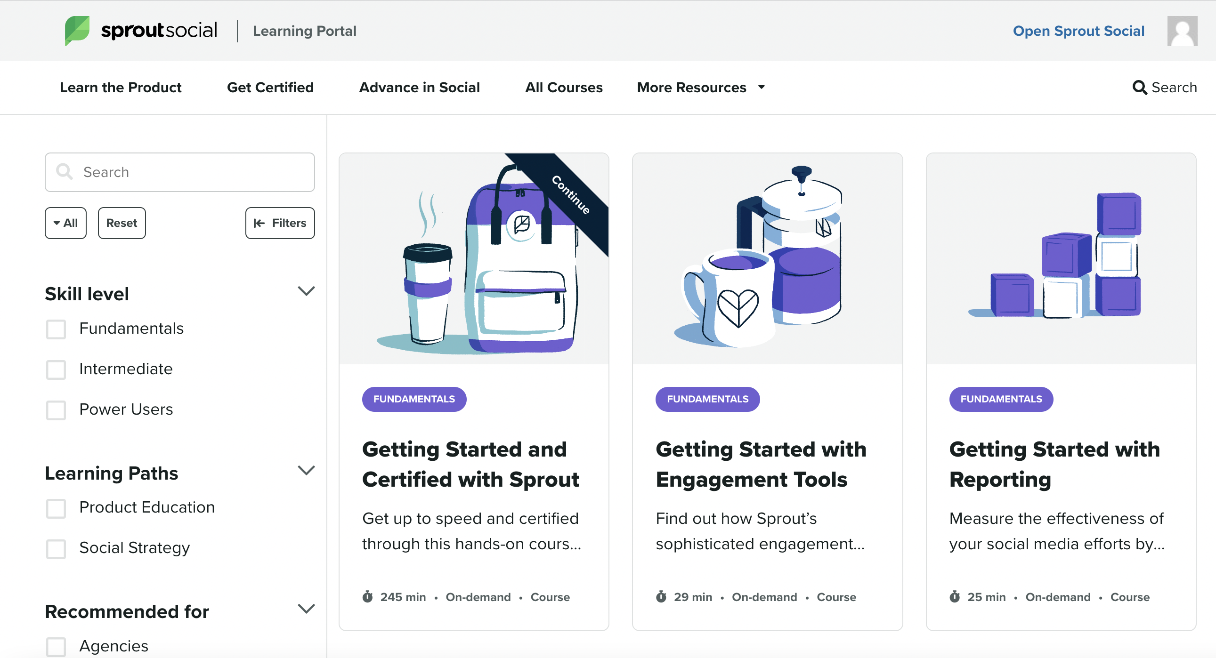The height and width of the screenshot is (658, 1216).
Task: Click the stopwatch icon beside 29 min
Action: click(661, 597)
